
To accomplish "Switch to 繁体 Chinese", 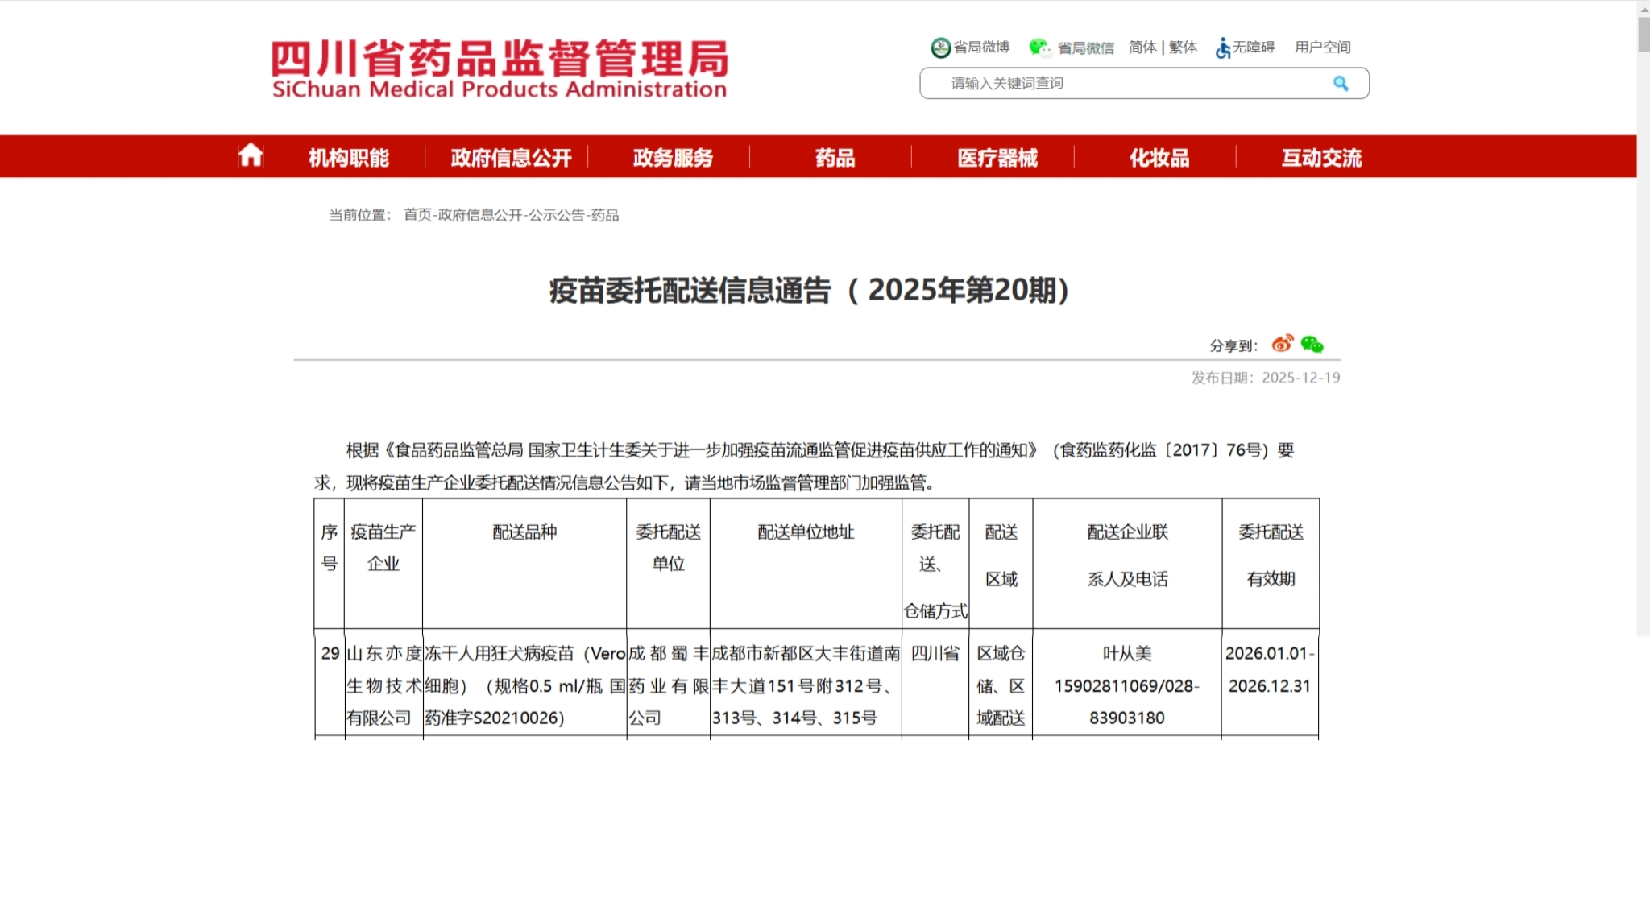I will tap(1183, 48).
